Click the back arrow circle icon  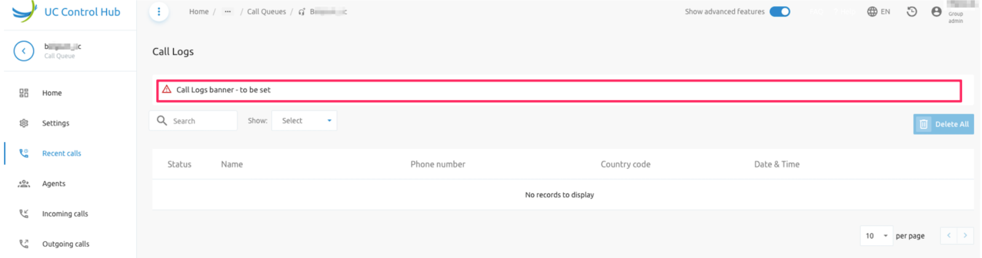coord(23,51)
